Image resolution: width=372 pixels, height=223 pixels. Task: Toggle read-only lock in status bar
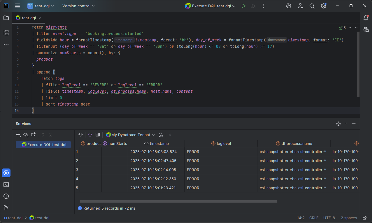click(364, 218)
